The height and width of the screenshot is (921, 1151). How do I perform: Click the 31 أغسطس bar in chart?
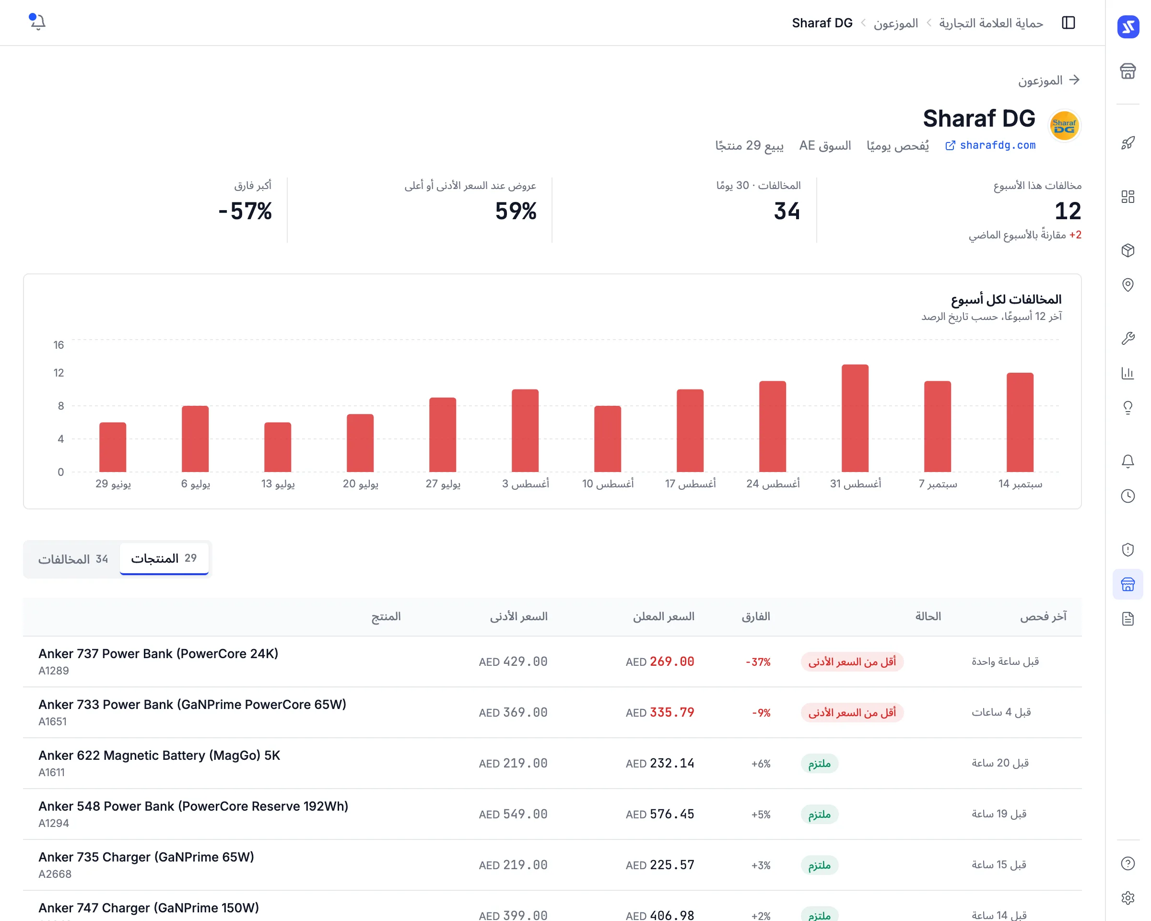click(855, 418)
